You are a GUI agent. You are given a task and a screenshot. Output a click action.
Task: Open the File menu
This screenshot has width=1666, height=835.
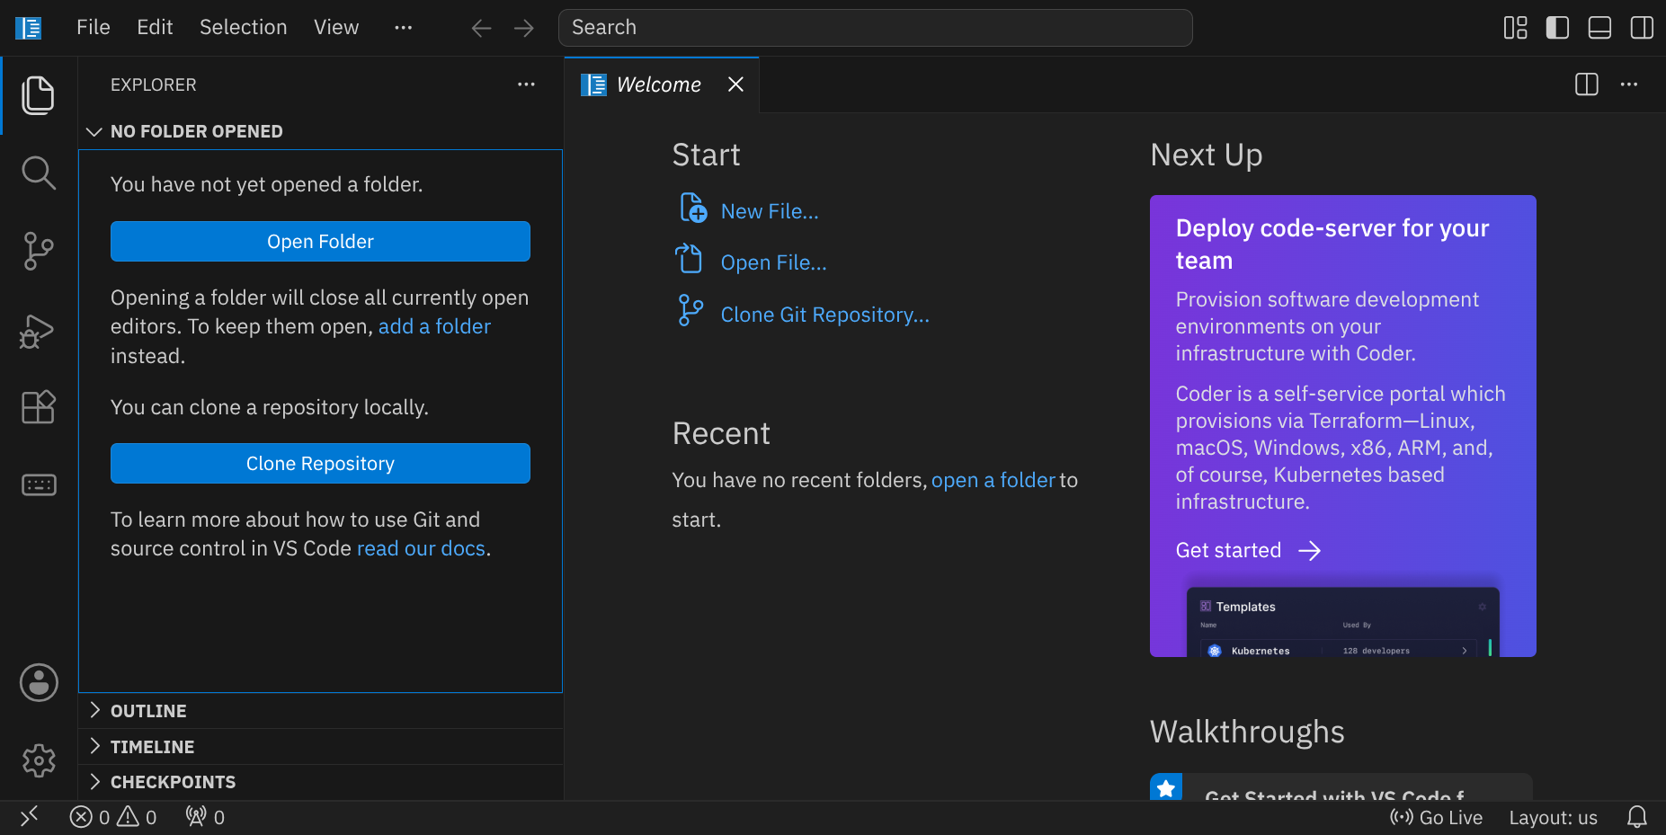pyautogui.click(x=94, y=28)
